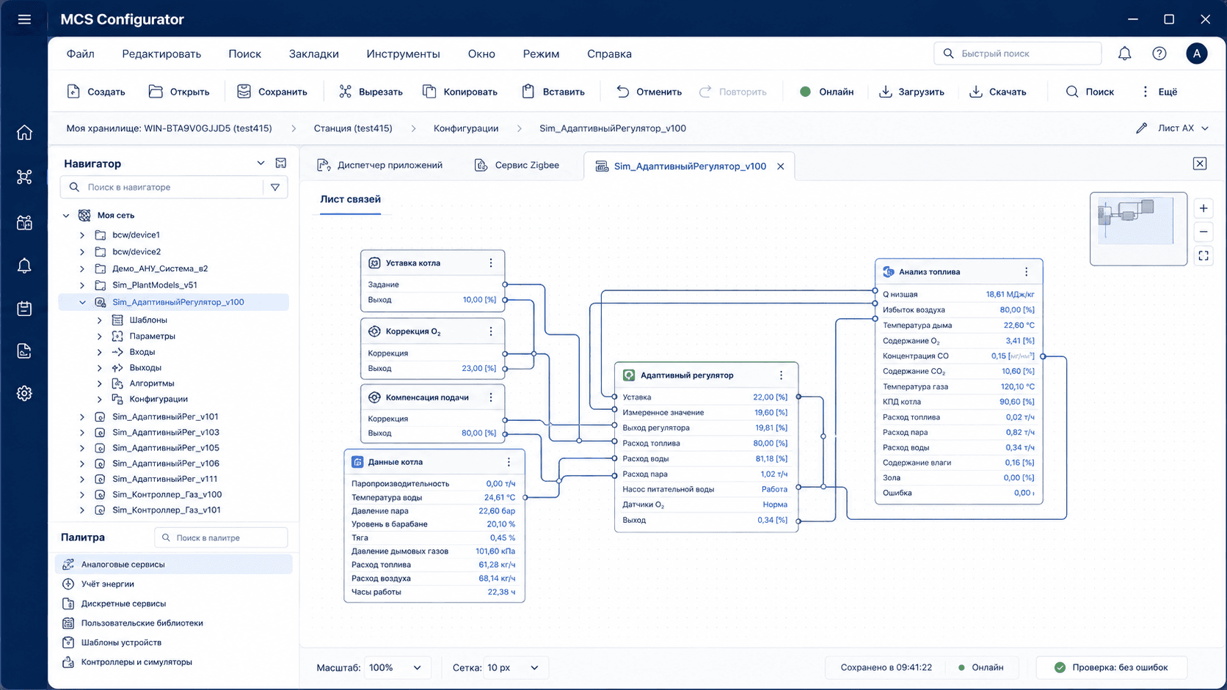Focus the Быстрый поиск field
Viewport: 1227px width, 690px height.
pyautogui.click(x=1017, y=54)
